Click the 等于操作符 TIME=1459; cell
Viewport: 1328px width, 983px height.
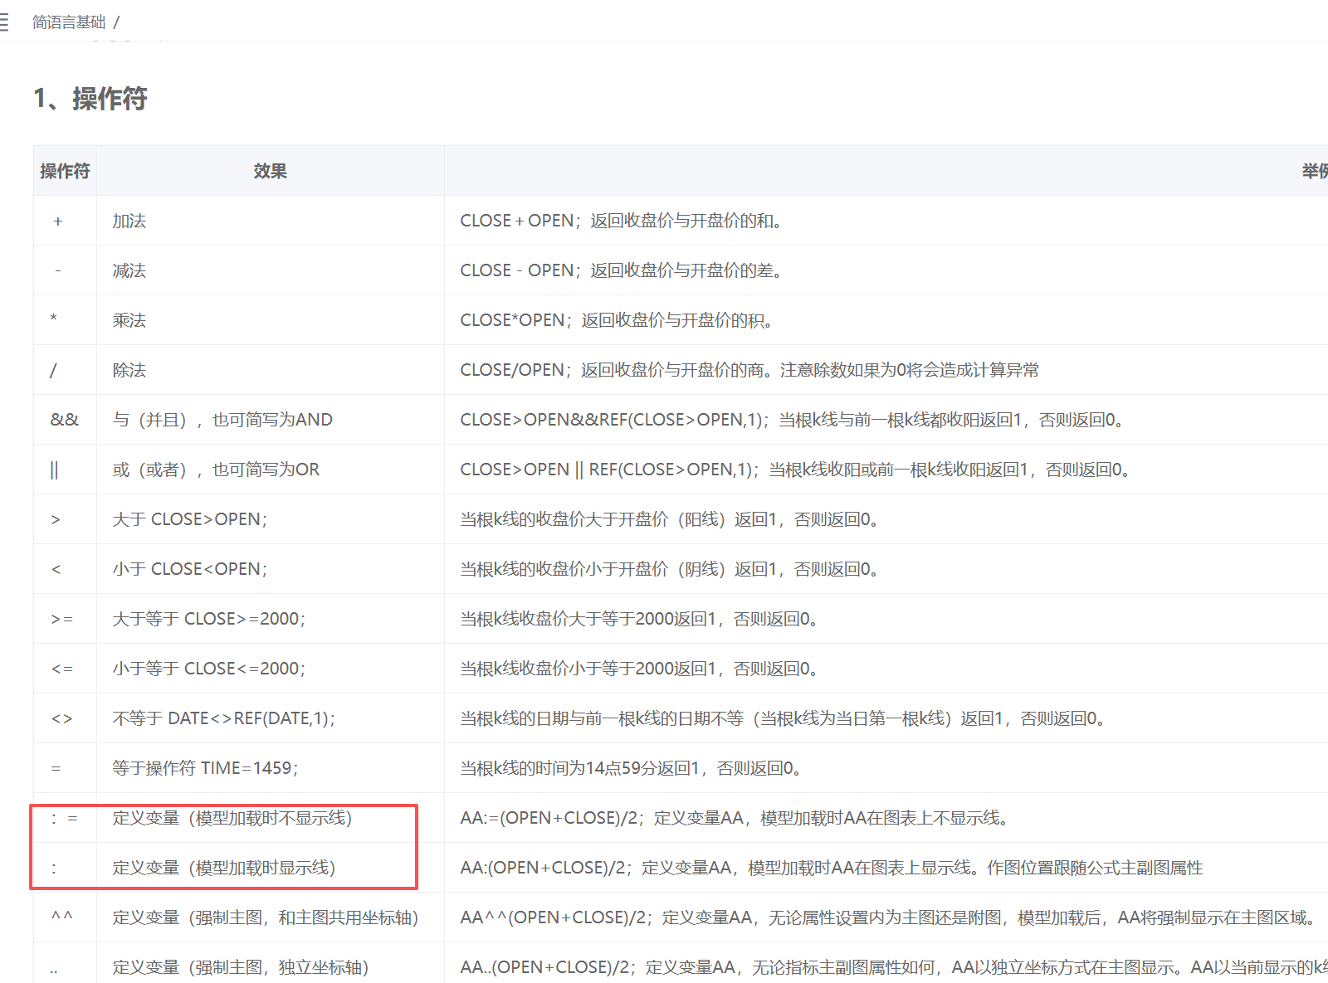tap(206, 768)
